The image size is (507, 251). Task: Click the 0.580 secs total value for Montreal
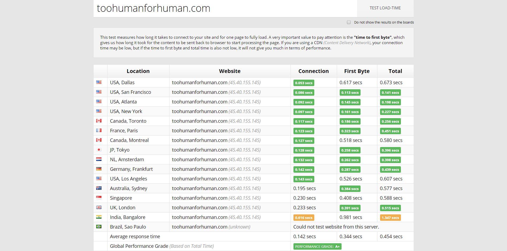click(391, 140)
